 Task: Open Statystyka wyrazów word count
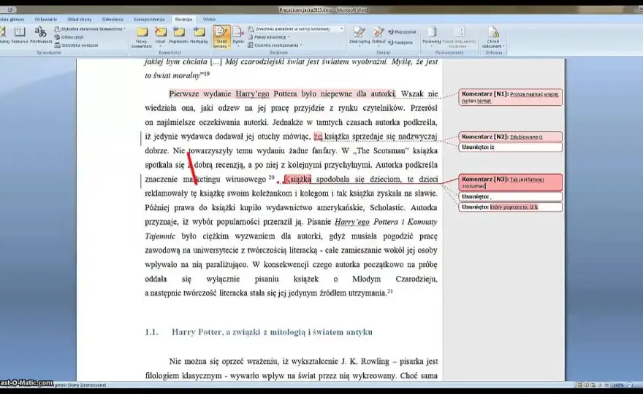76,45
